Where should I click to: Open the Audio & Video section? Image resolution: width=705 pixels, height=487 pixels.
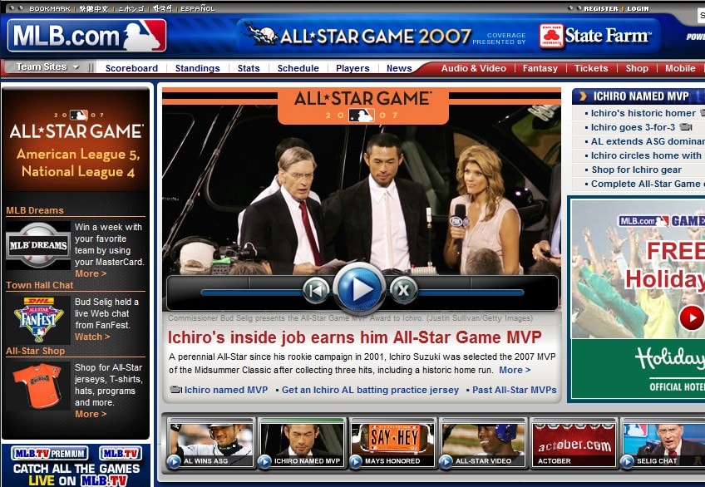tap(473, 68)
